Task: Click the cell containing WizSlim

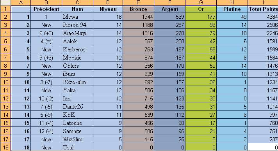Action: [77, 139]
